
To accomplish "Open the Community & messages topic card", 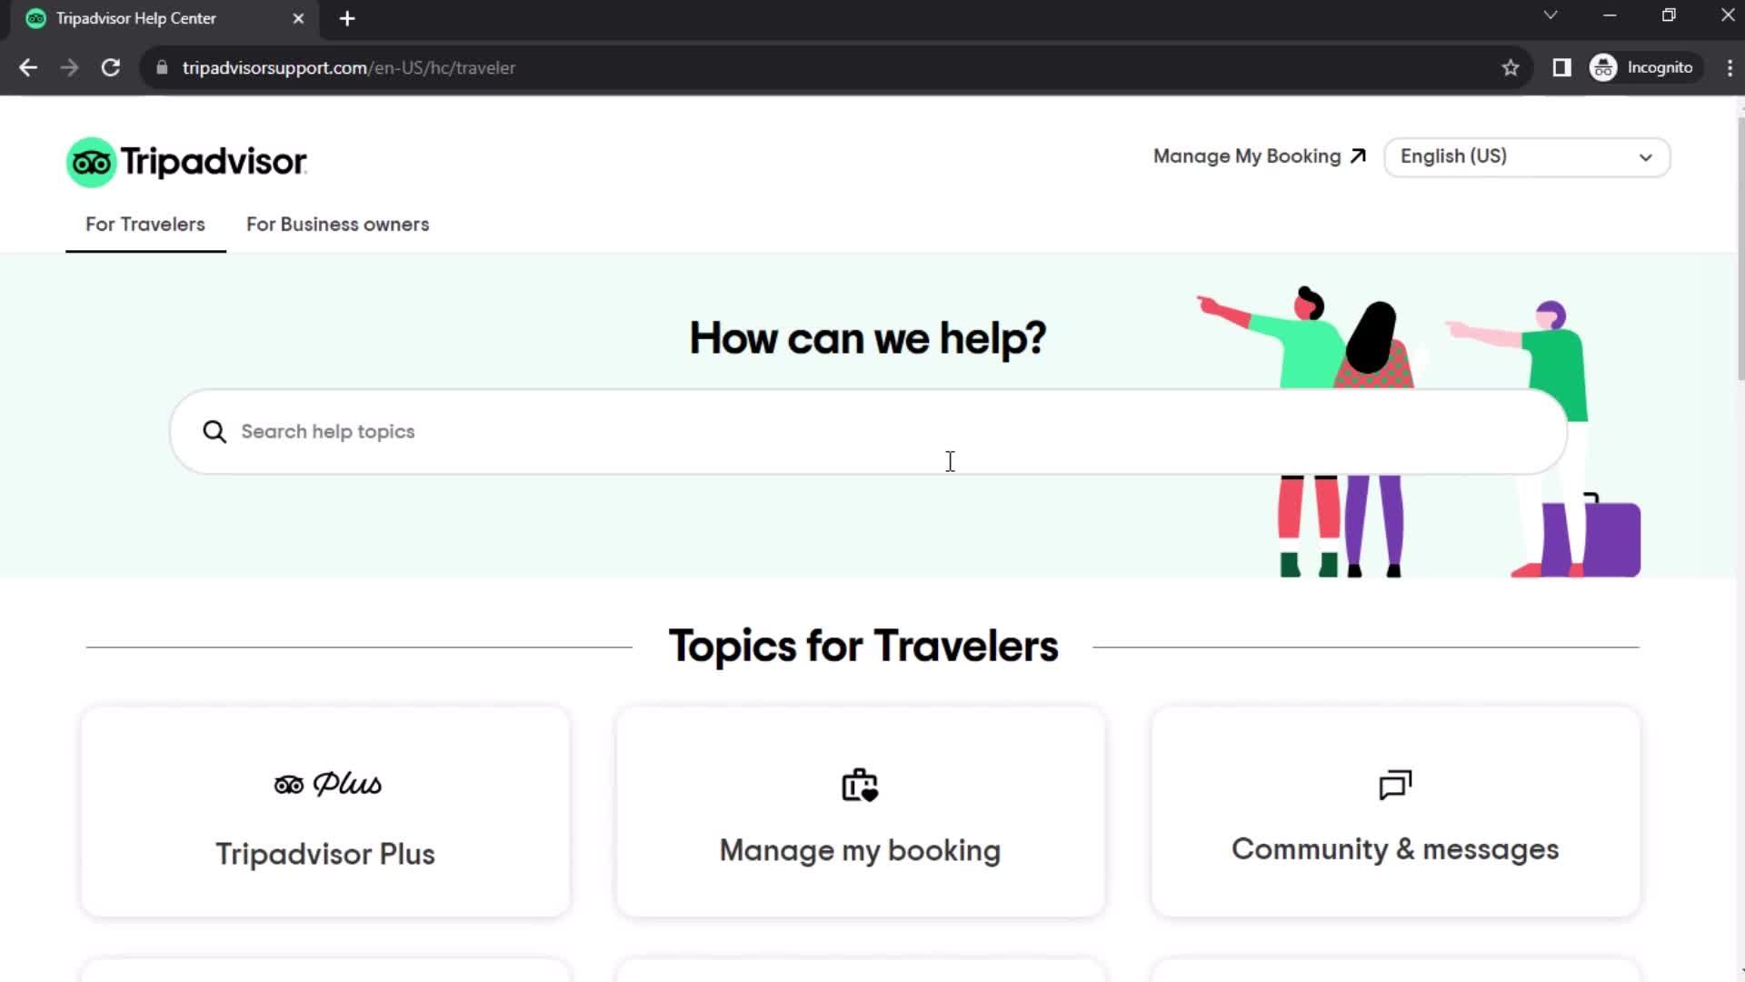I will click(1395, 812).
